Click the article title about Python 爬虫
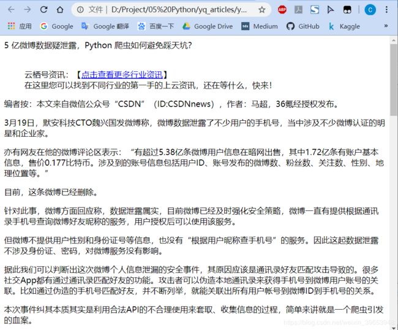The height and width of the screenshot is (330, 398). [98, 45]
